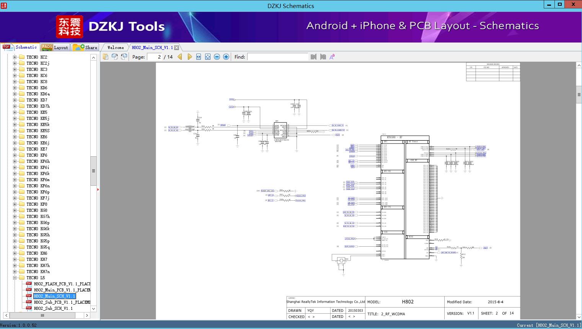Image resolution: width=582 pixels, height=329 pixels.
Task: Click the tree panel horizontal scrollbar thumb
Action: pyautogui.click(x=42, y=316)
